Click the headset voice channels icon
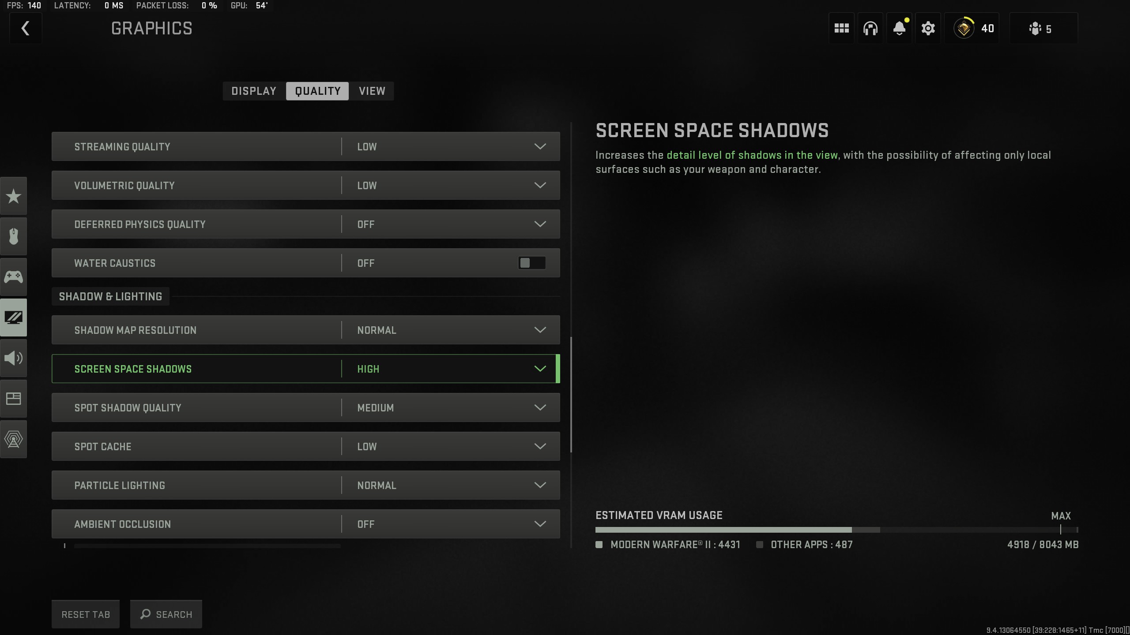1130x635 pixels. tap(870, 29)
